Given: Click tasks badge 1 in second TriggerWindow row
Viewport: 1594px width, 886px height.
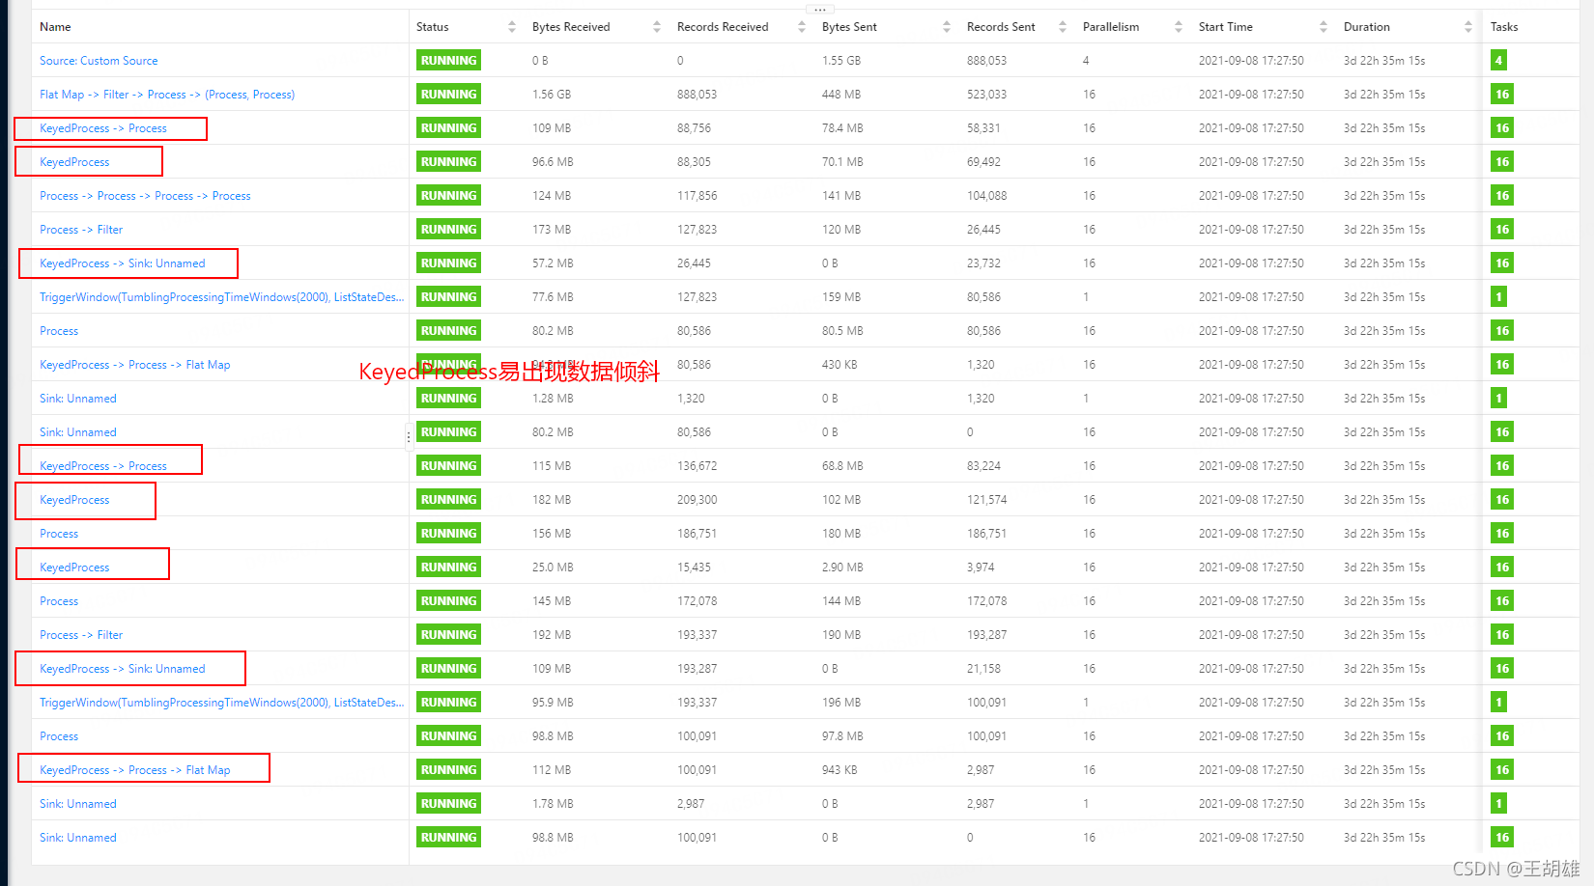Looking at the screenshot, I should [1498, 703].
